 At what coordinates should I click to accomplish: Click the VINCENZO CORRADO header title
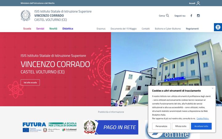[x=49, y=15]
